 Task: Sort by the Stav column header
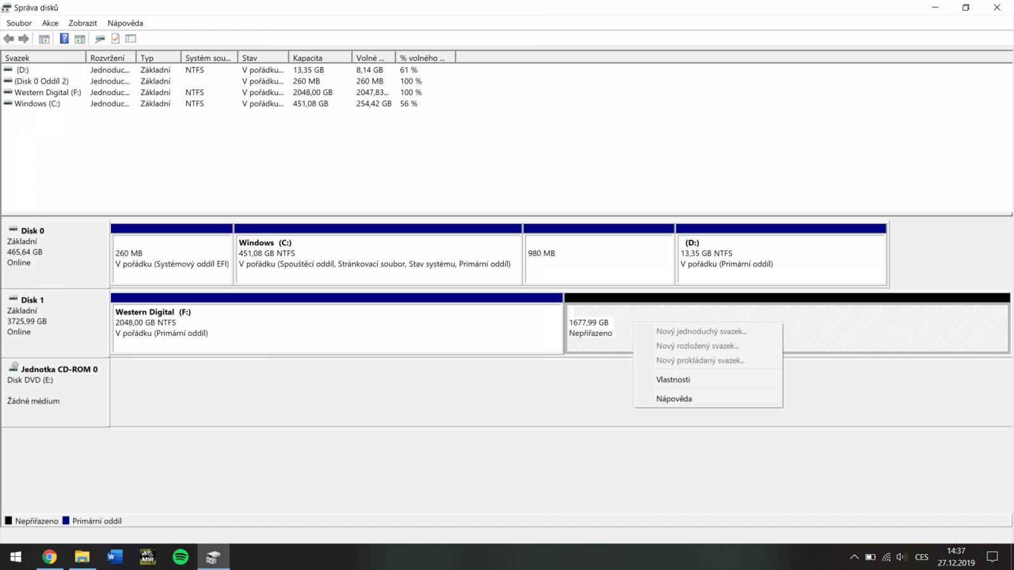[x=263, y=58]
